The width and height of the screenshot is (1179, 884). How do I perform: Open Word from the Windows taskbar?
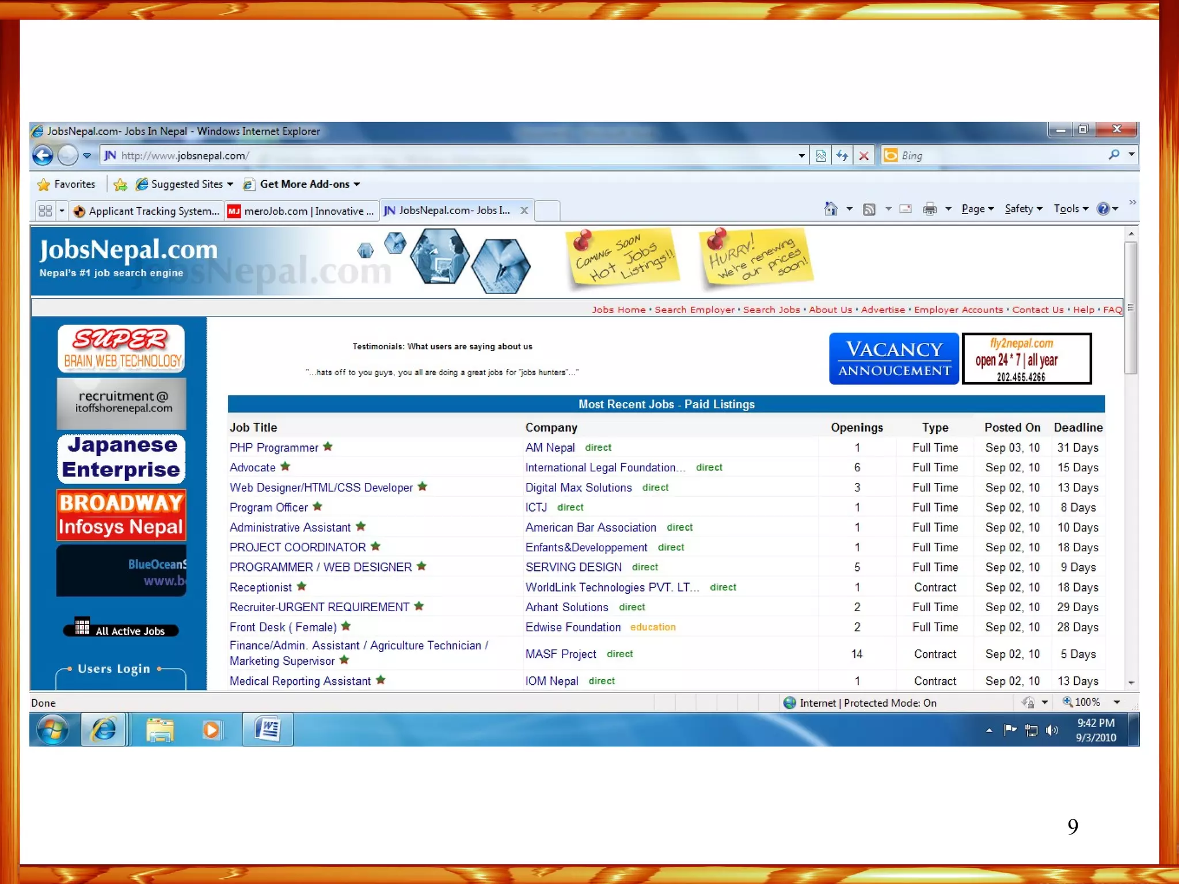268,729
